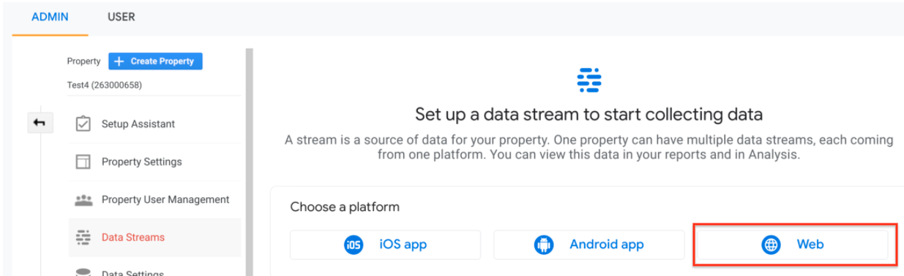This screenshot has width=904, height=276.
Task: Click the large data stream icon above the heading
Action: (589, 80)
